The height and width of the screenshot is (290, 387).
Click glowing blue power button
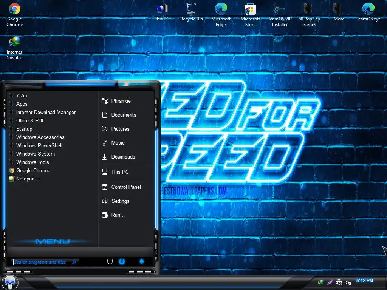coord(122,261)
